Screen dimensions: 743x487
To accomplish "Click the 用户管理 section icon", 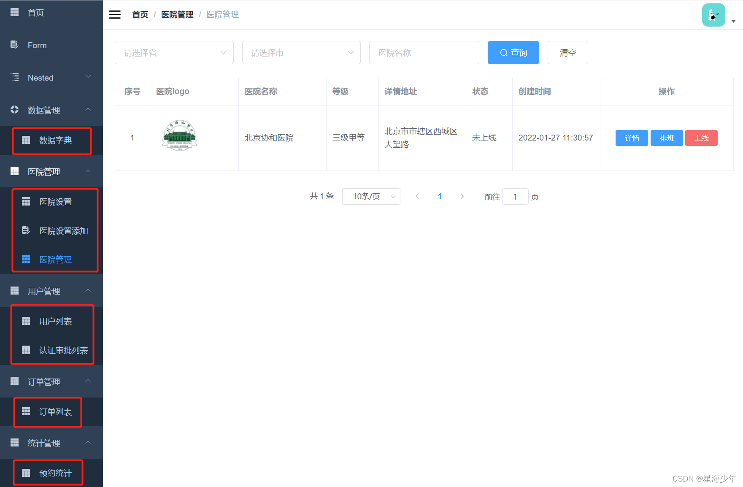I will tap(15, 291).
